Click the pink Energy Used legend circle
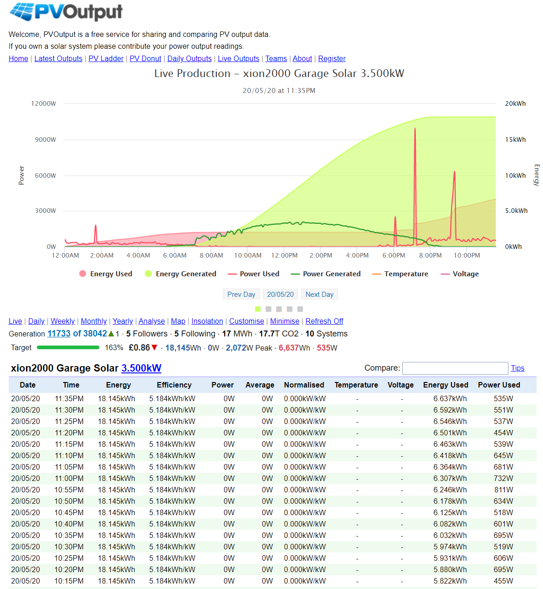Viewport: 543px width, 589px height. (82, 274)
